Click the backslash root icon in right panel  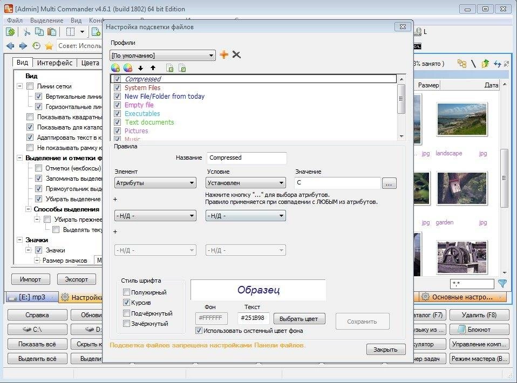(473, 64)
